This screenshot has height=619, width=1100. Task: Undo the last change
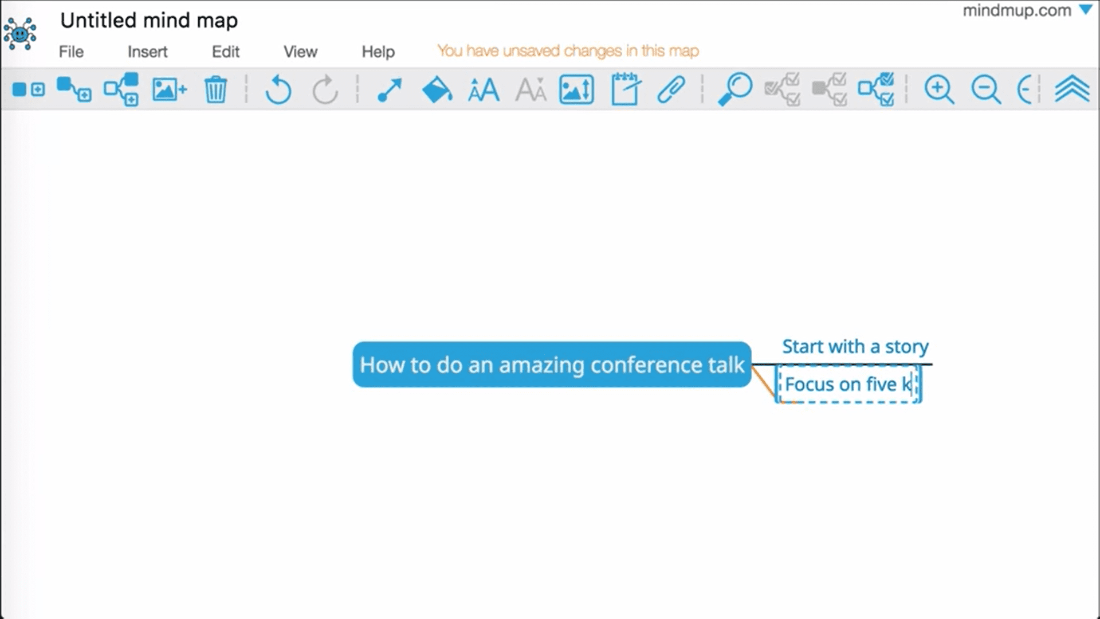point(278,89)
